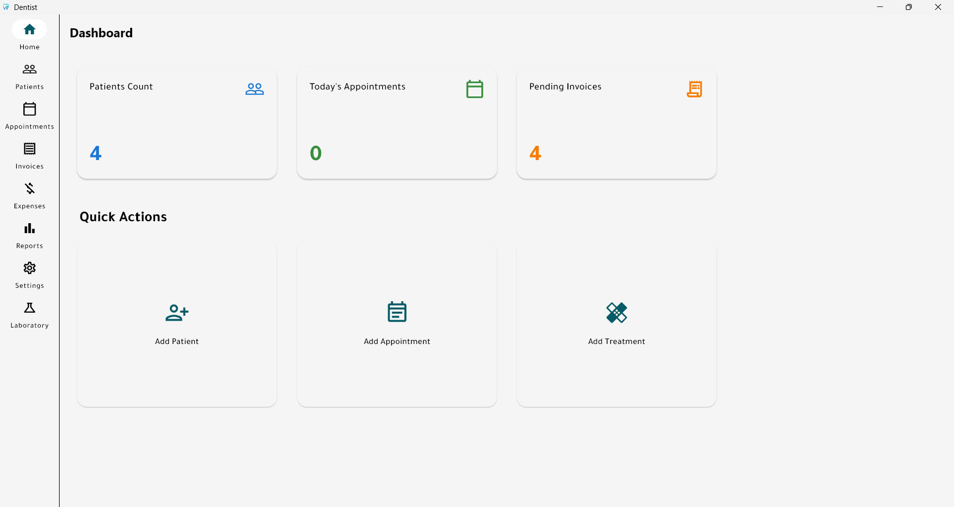Go to Patients via sidebar icon
Screen dimensions: 954x507
[29, 69]
